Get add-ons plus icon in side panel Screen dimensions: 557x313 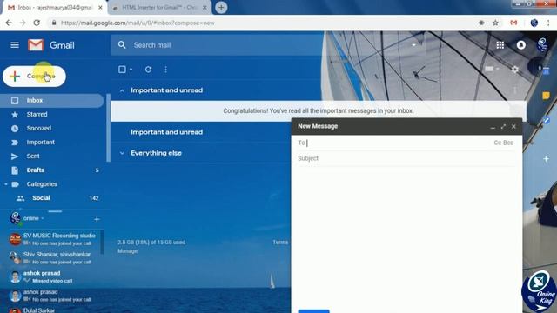click(546, 158)
